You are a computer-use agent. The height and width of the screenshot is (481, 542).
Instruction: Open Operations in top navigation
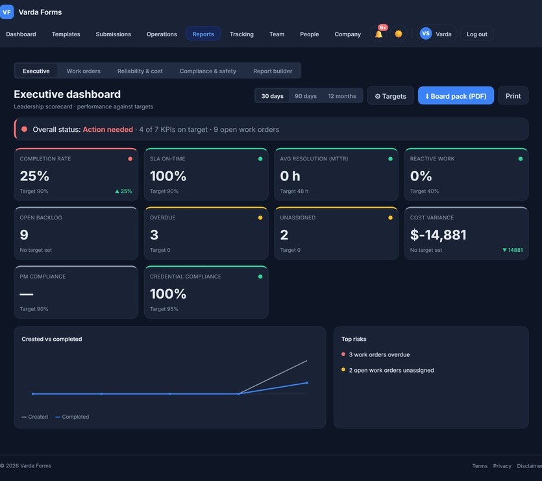pyautogui.click(x=162, y=34)
